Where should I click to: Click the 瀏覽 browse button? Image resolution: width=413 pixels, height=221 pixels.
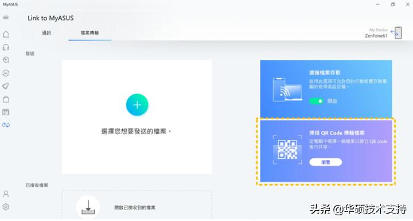pos(326,162)
